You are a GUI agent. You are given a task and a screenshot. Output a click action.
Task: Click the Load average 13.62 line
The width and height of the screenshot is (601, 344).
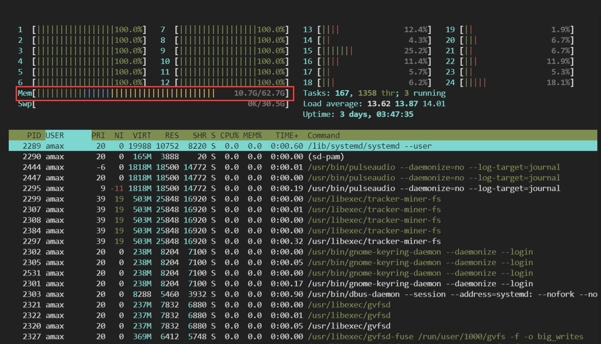(374, 103)
